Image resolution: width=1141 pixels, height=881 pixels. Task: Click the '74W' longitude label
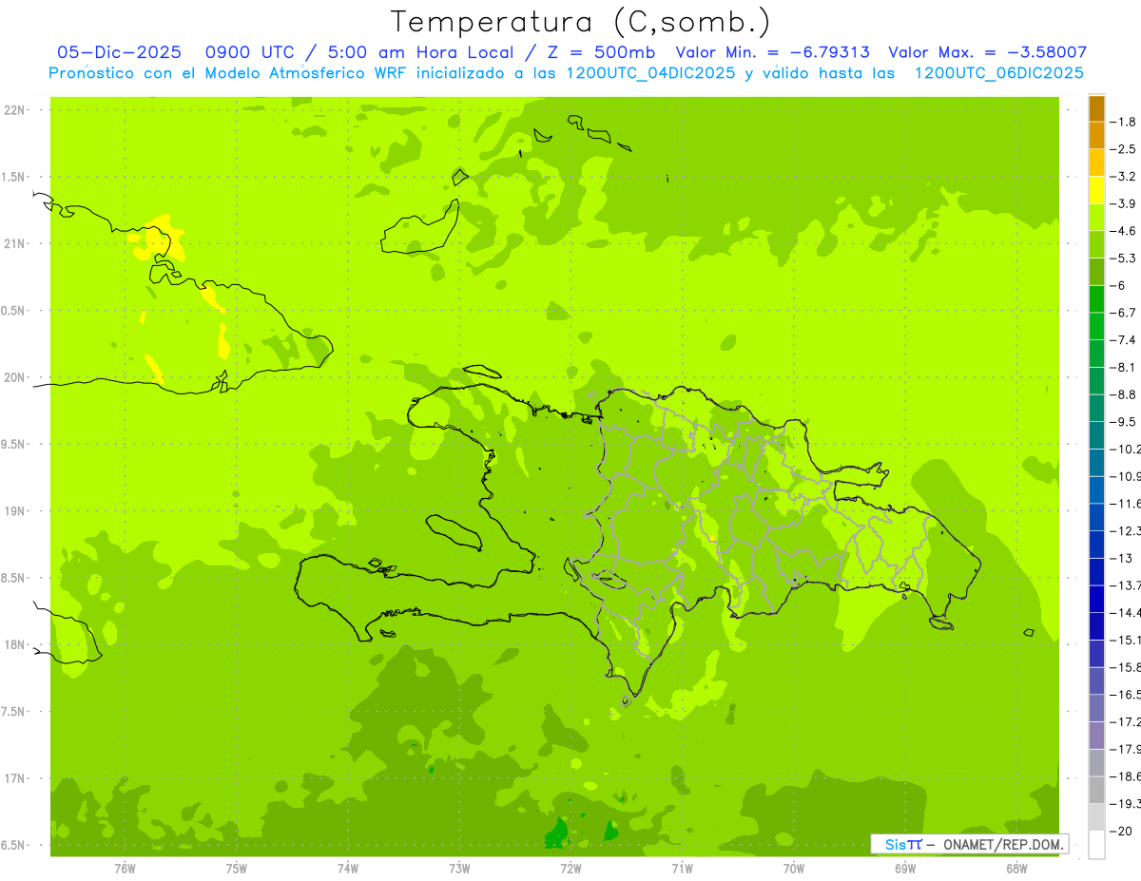347,870
